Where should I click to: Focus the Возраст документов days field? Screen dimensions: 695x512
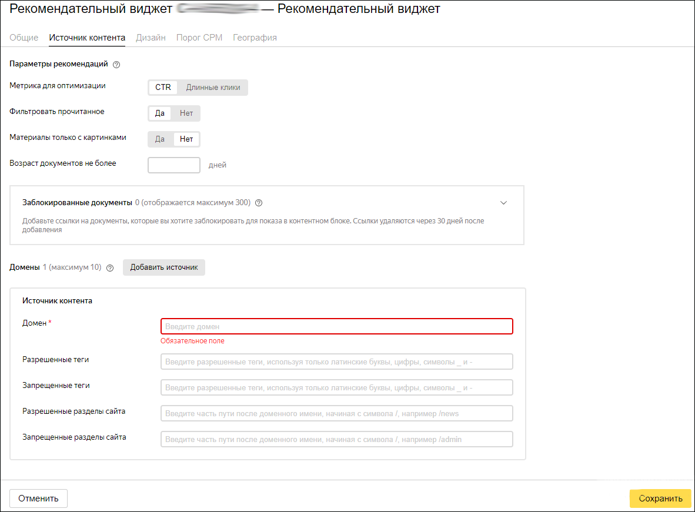pyautogui.click(x=174, y=165)
